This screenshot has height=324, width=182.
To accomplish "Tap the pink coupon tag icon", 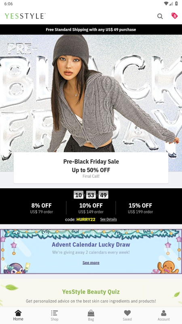I will (175, 16).
